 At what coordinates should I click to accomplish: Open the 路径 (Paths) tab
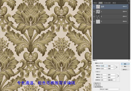[x=114, y=3]
